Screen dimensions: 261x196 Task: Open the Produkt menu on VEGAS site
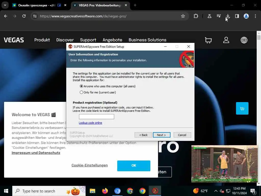(42, 40)
